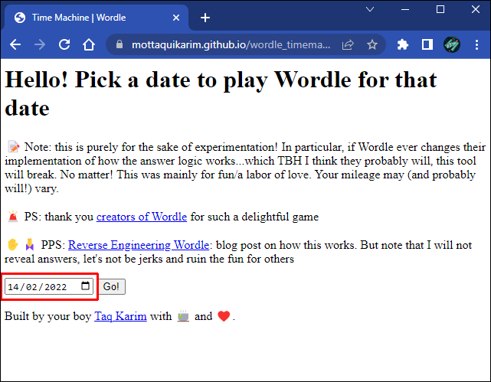Bookmark this page with the star icon
This screenshot has height=382, width=491.
(372, 44)
